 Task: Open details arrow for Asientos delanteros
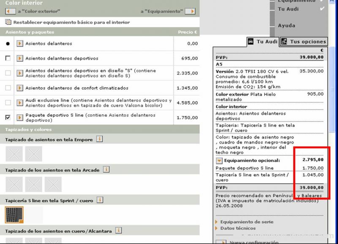pos(20,44)
